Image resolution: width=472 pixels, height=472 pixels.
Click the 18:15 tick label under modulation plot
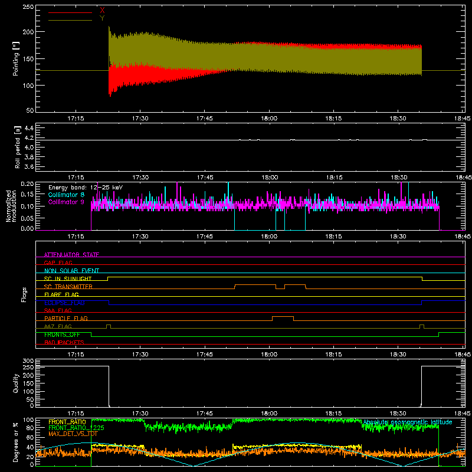333,237
